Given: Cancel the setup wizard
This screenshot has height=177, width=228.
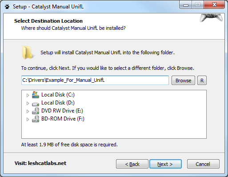Looking at the screenshot, I should point(203,164).
